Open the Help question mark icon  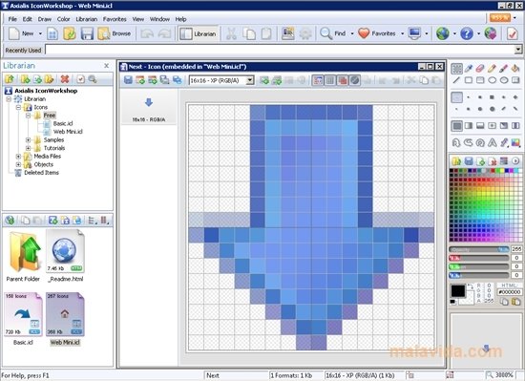pos(467,33)
